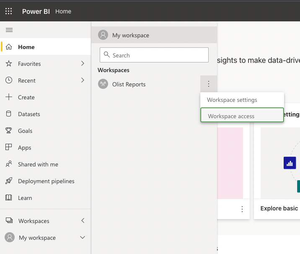Open Shared with me
This screenshot has height=254, width=300.
point(38,164)
